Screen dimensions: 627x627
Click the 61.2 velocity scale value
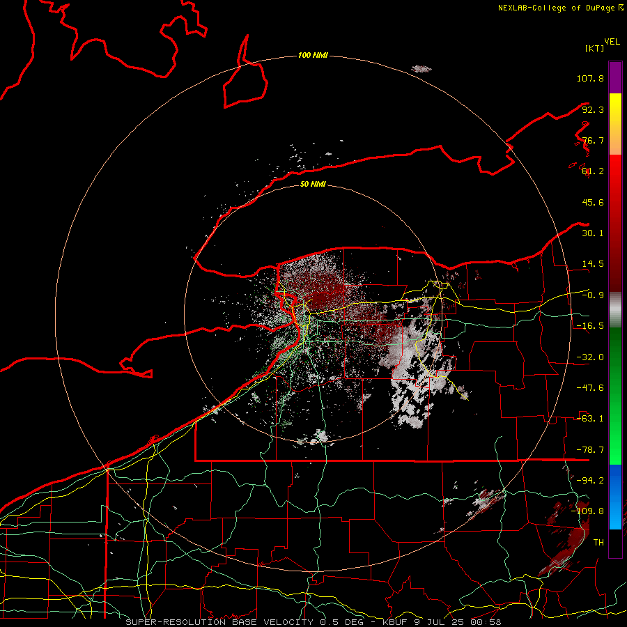[x=593, y=171]
